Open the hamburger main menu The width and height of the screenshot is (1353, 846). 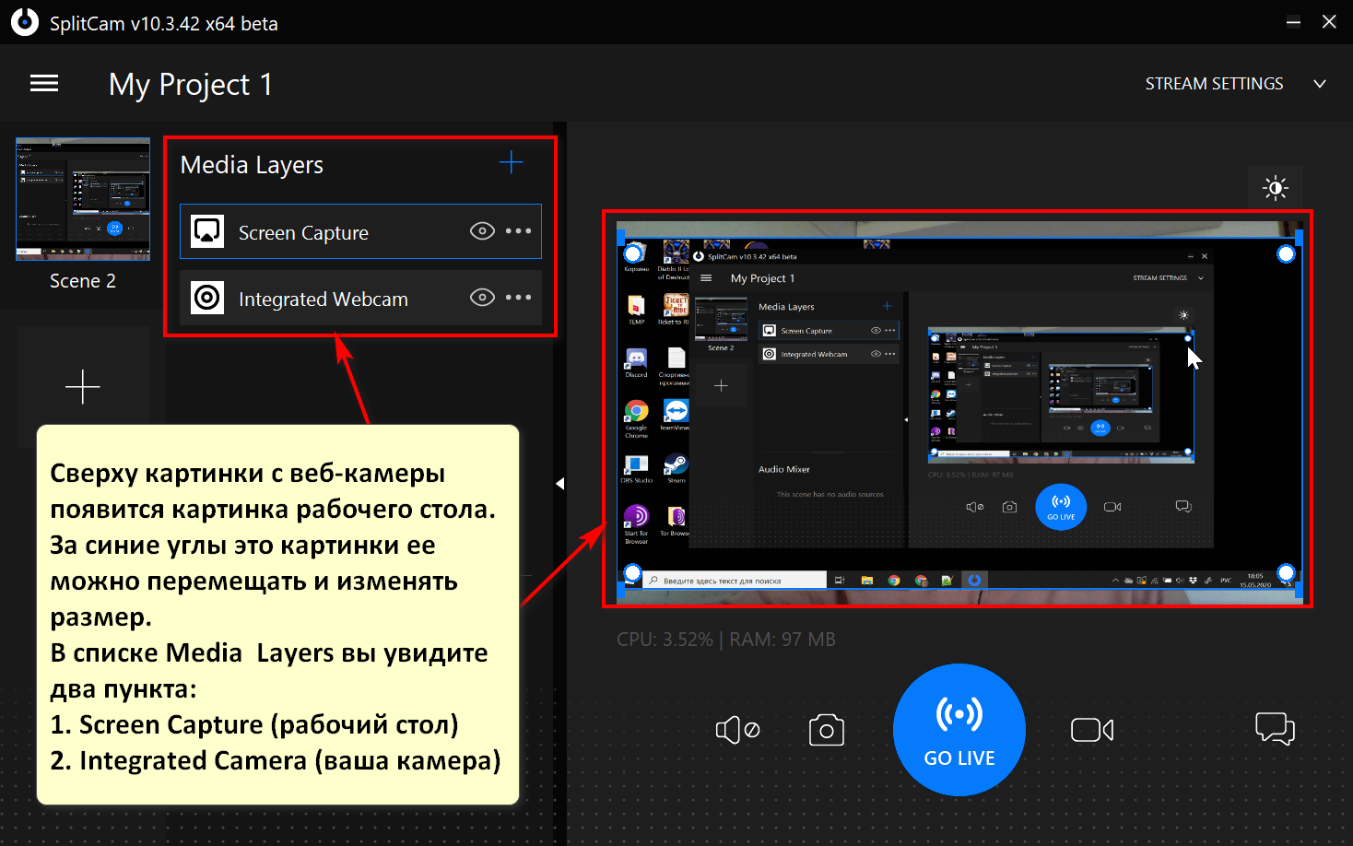(x=44, y=84)
